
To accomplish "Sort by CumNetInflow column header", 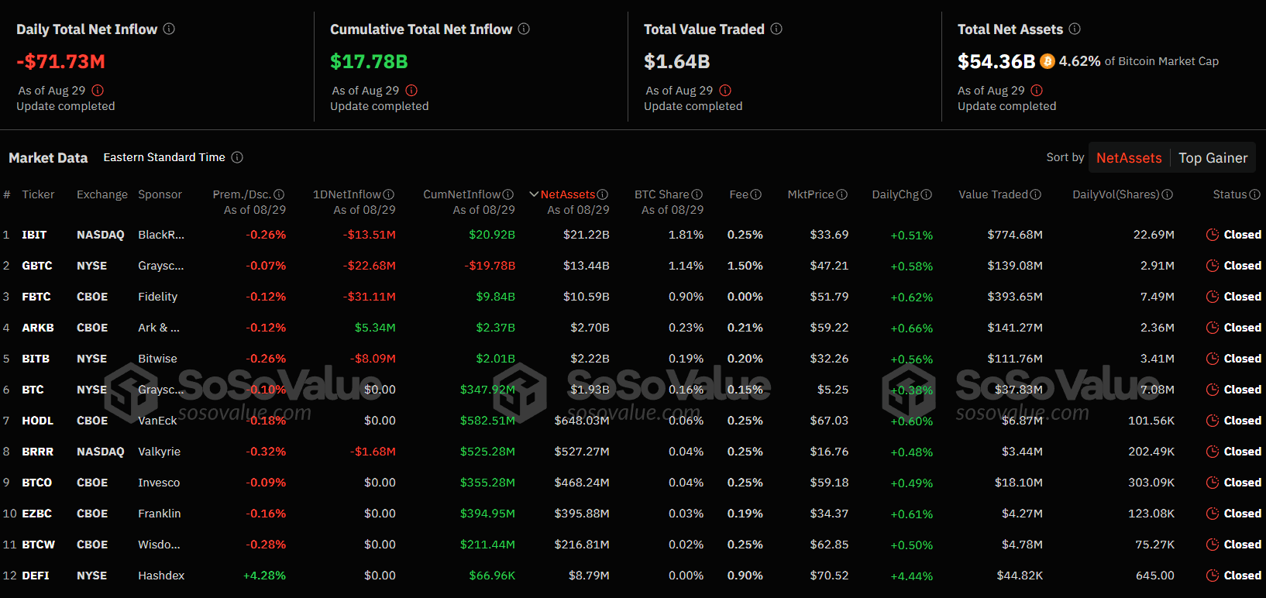I will [462, 194].
